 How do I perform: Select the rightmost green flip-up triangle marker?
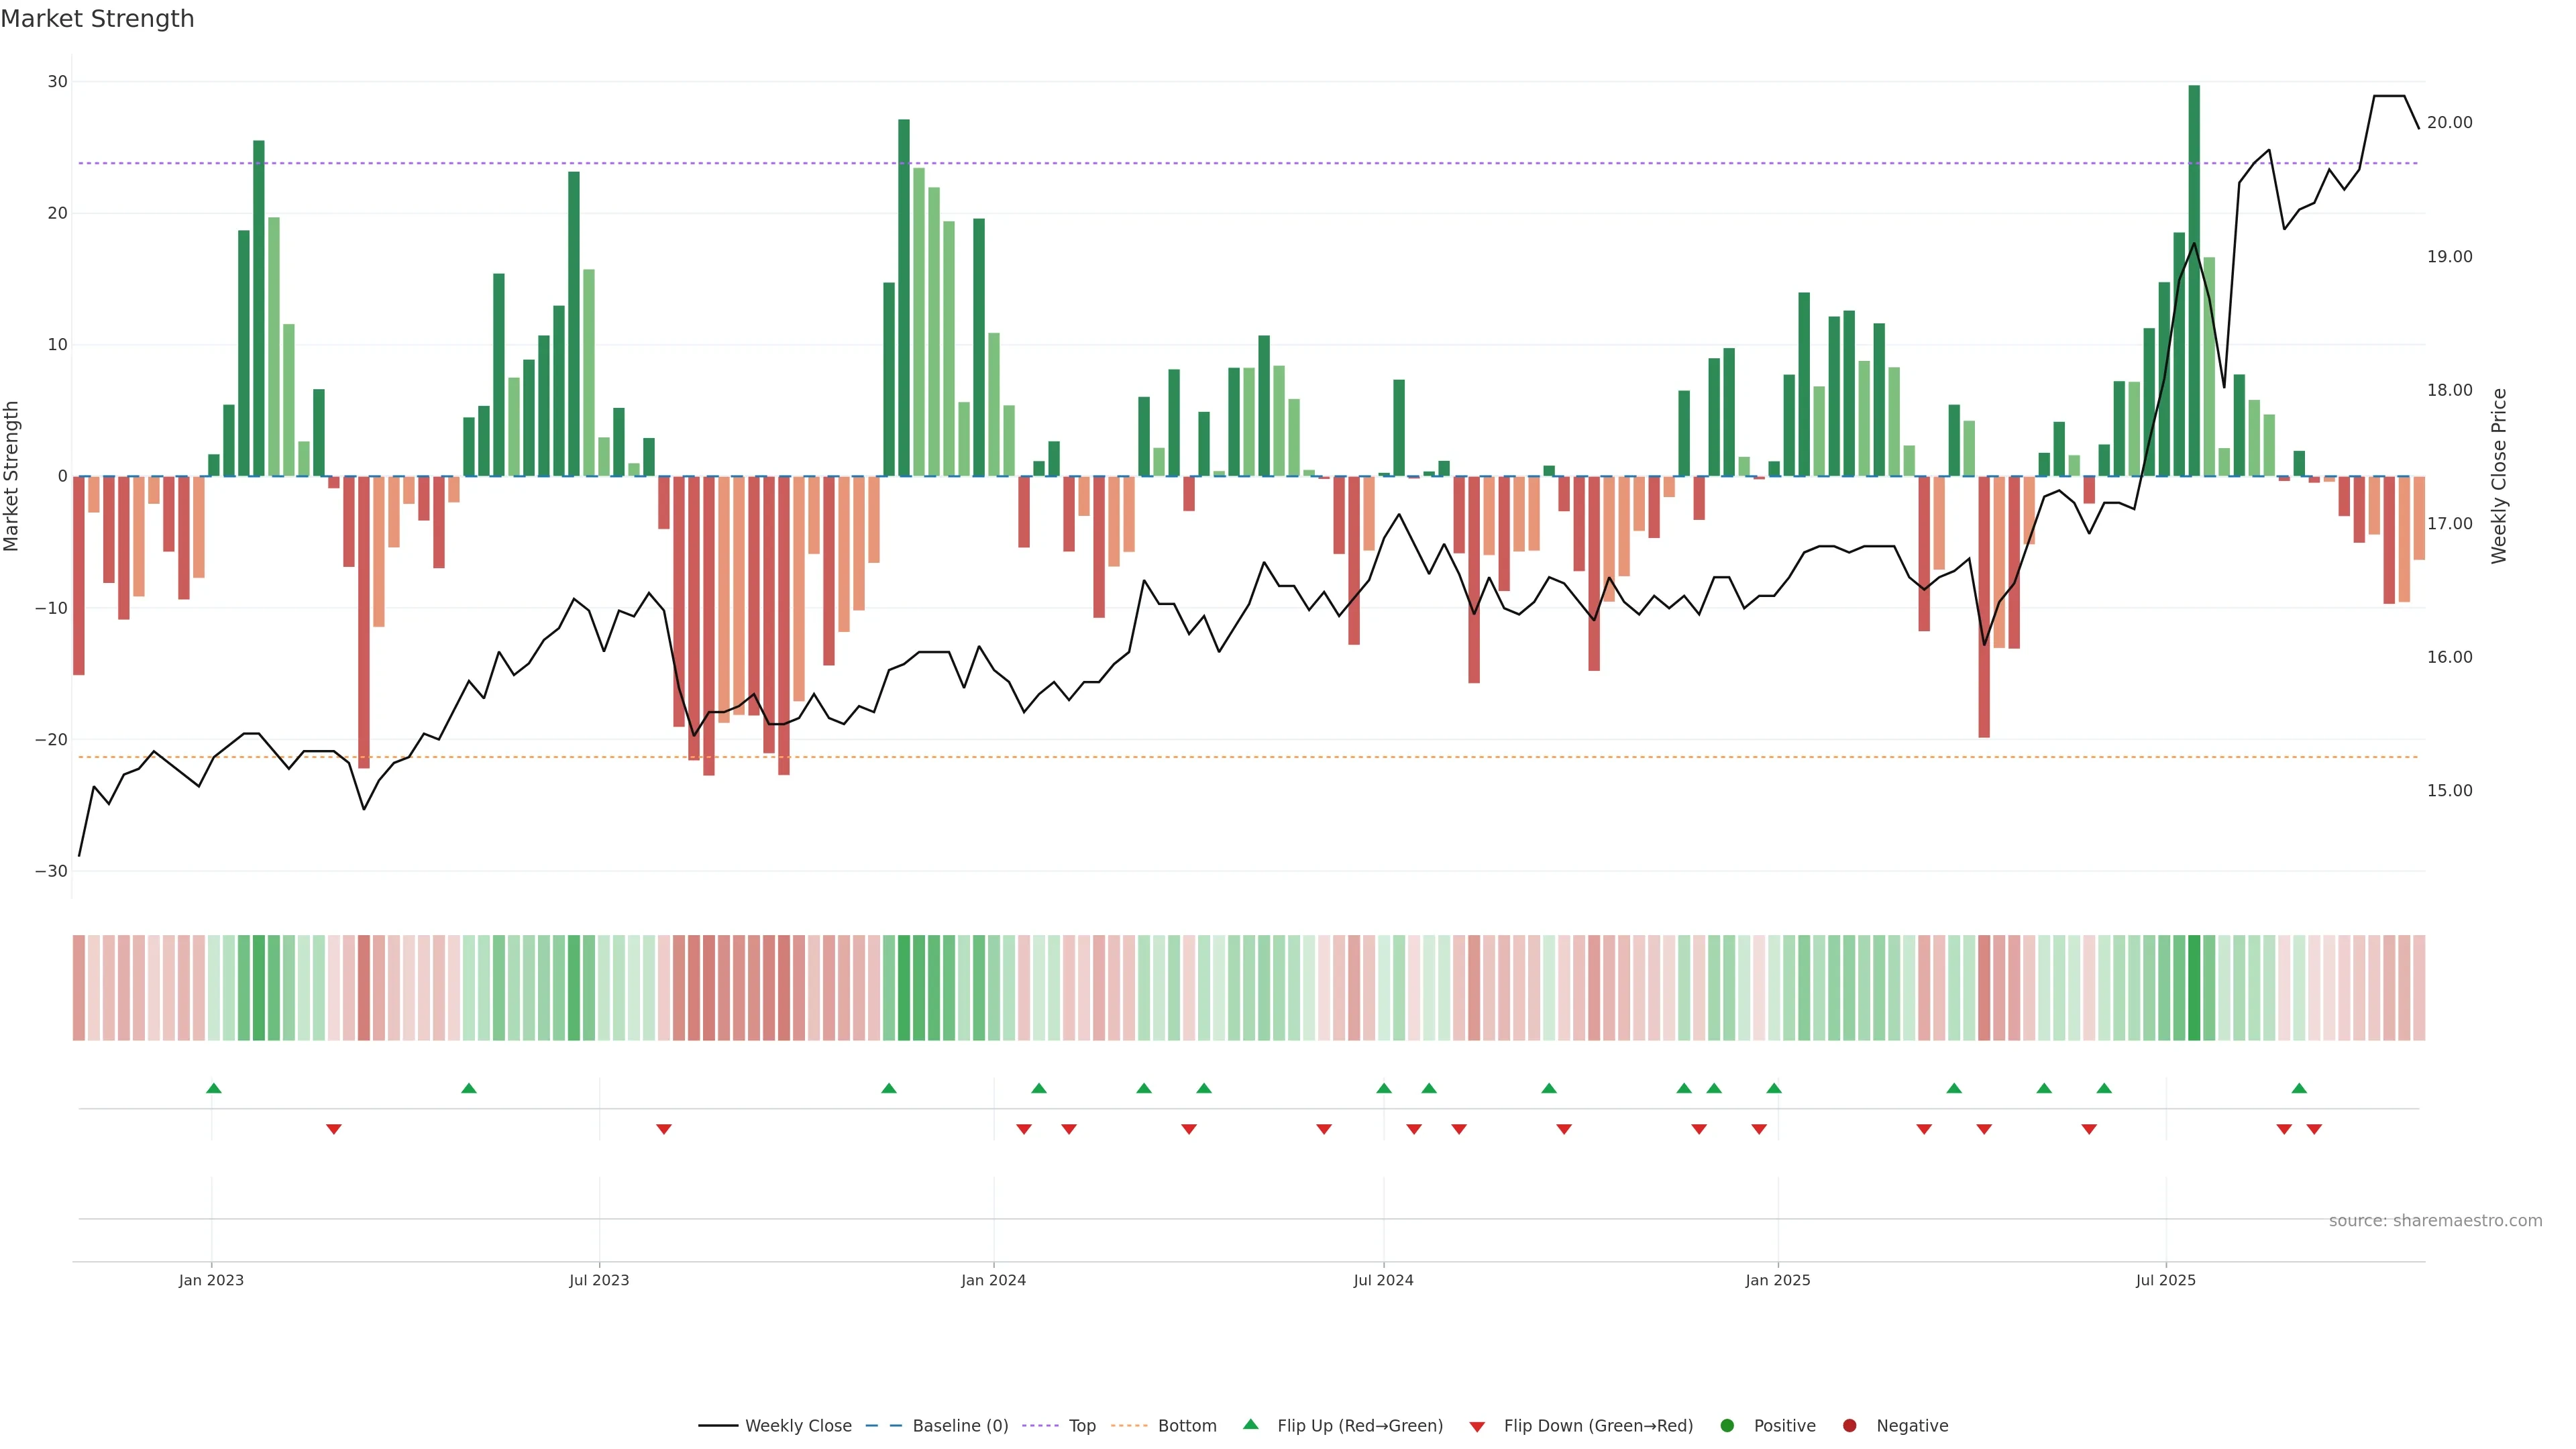pyautogui.click(x=2299, y=1088)
